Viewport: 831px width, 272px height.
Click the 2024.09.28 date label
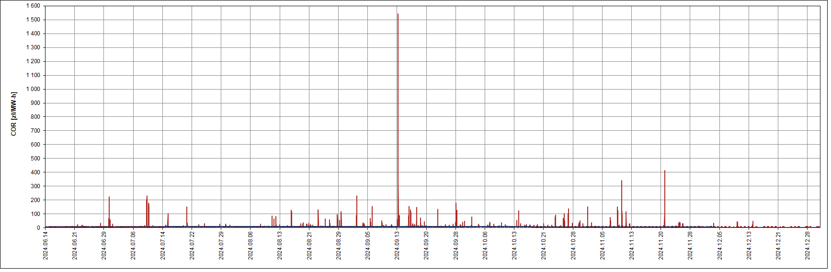pyautogui.click(x=456, y=246)
